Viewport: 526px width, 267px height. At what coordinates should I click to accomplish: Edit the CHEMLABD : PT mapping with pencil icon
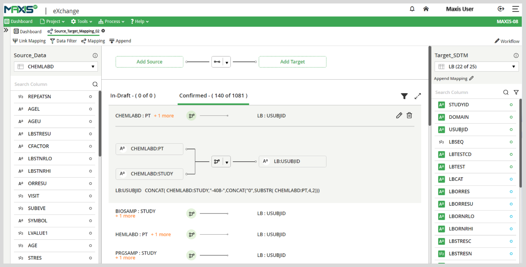(399, 115)
